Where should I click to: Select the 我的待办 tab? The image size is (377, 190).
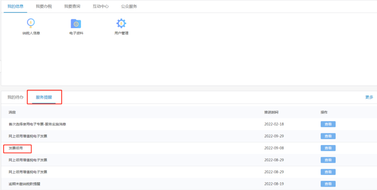pos(15,97)
